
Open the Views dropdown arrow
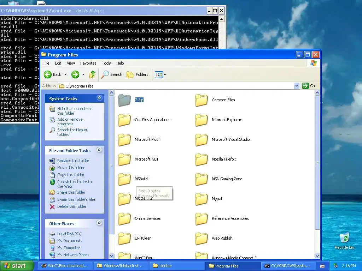coord(165,75)
